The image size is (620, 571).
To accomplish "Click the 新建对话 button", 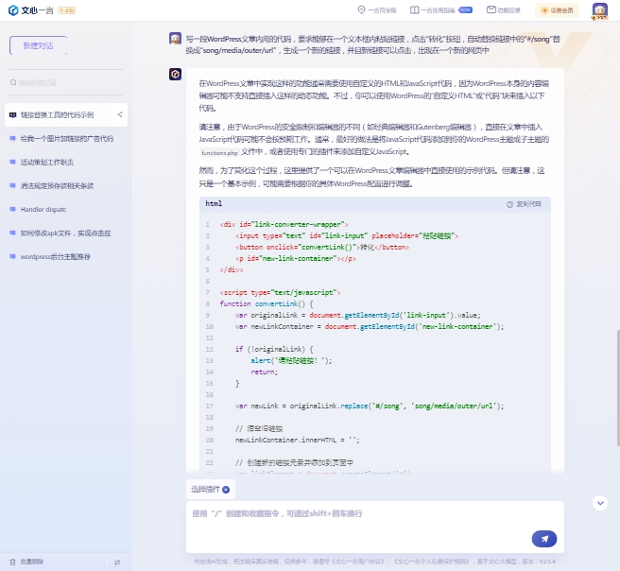I will 38,45.
